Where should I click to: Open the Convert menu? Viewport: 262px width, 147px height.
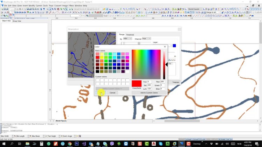(x=58, y=6)
